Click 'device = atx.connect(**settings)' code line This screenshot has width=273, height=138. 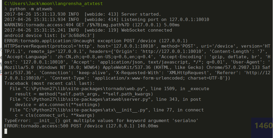pyautogui.click(x=57, y=105)
